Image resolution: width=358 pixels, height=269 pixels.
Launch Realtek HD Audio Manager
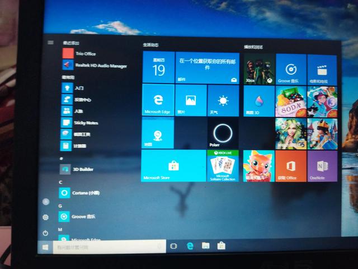click(x=95, y=65)
